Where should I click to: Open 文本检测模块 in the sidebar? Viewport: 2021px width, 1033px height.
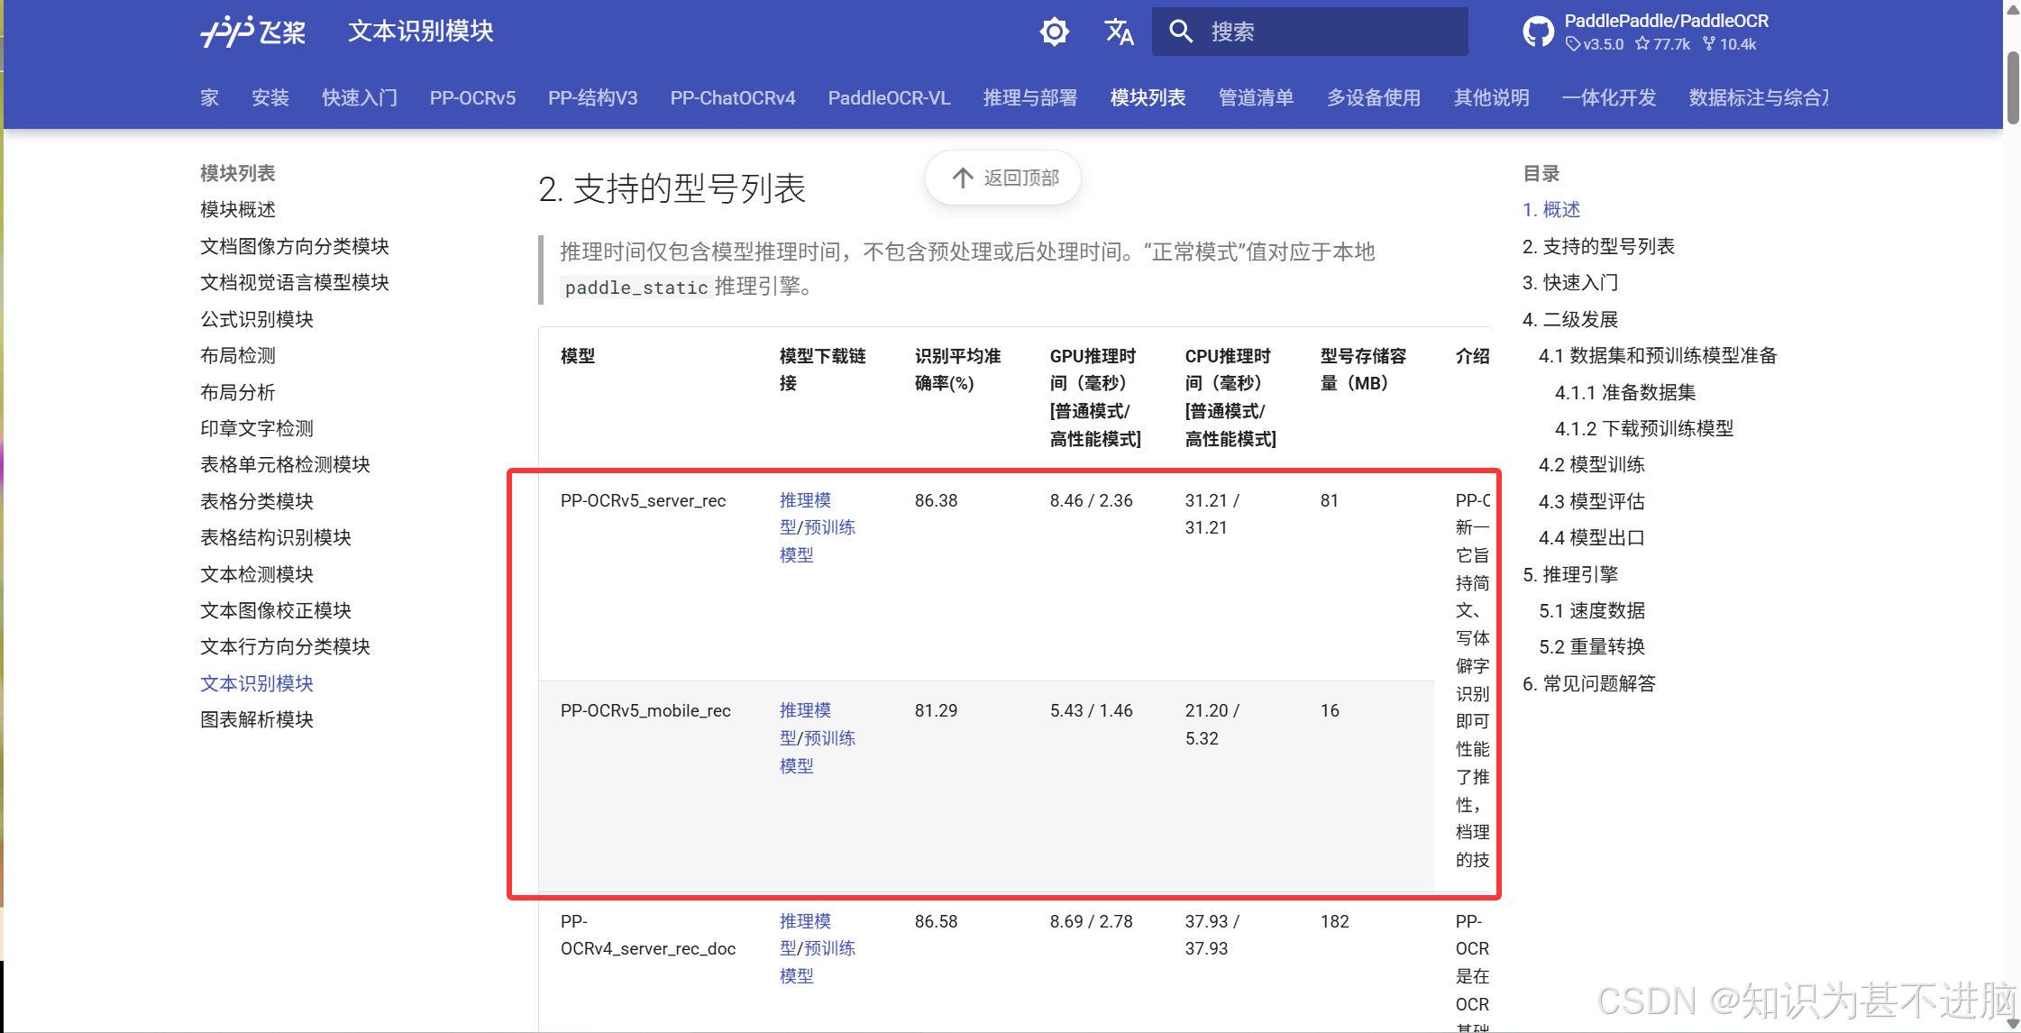click(257, 574)
